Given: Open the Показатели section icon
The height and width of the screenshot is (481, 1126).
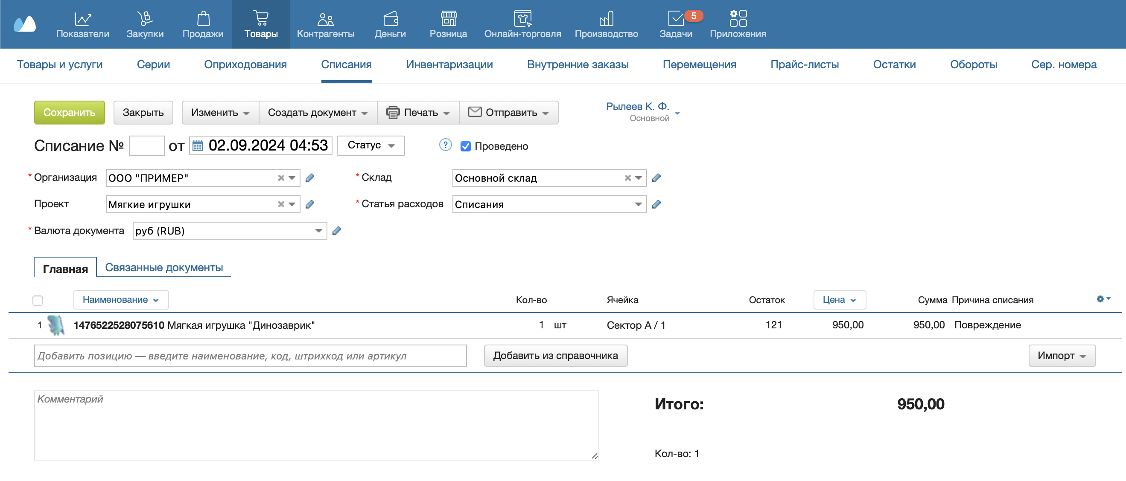Looking at the screenshot, I should click(x=83, y=19).
